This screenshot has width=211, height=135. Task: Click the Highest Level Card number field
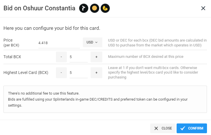(79, 73)
